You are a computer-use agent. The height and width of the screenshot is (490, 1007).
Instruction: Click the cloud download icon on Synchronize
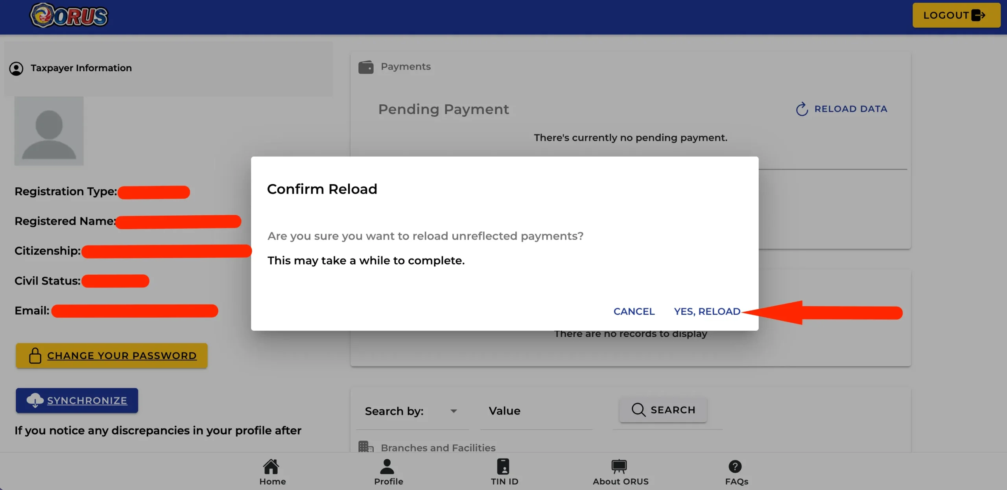(x=35, y=400)
